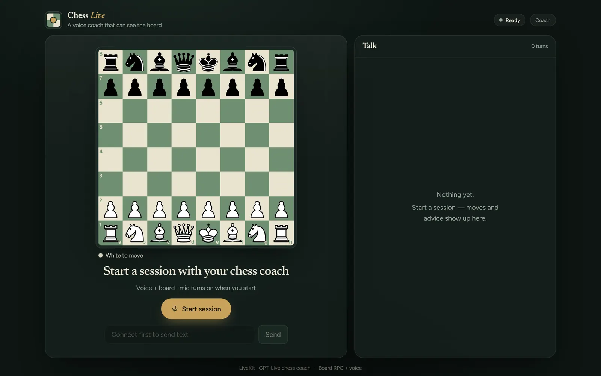This screenshot has height=376, width=601.
Task: Click the 'White to move' indicator
Action: coord(121,255)
